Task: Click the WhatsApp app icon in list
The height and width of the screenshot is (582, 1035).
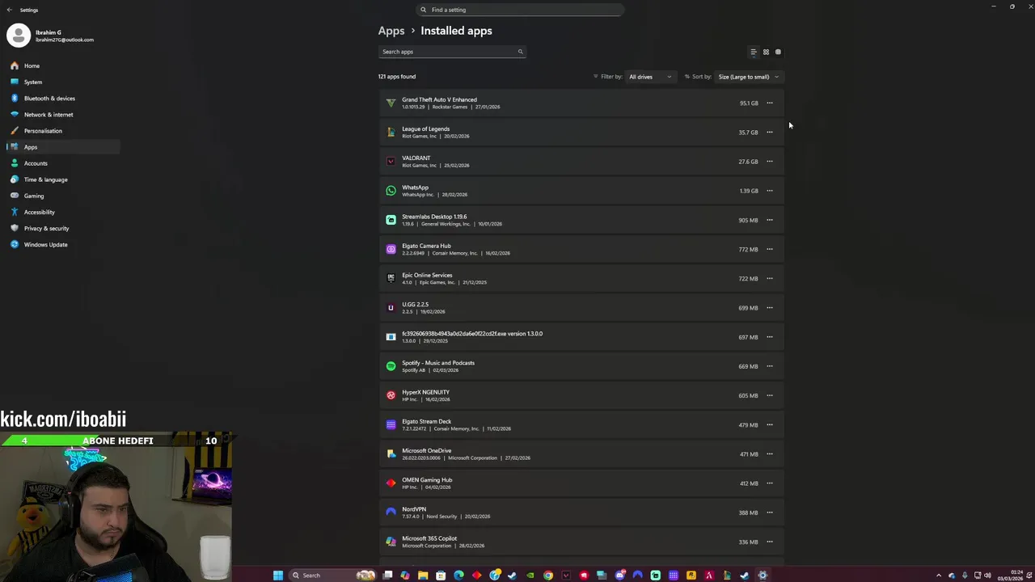Action: coord(391,191)
